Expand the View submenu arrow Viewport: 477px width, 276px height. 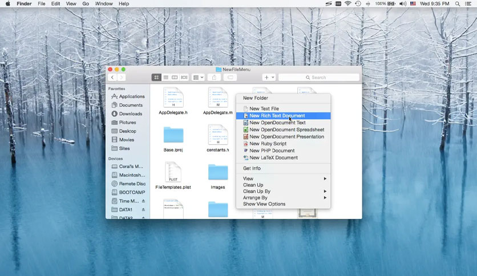click(x=325, y=178)
